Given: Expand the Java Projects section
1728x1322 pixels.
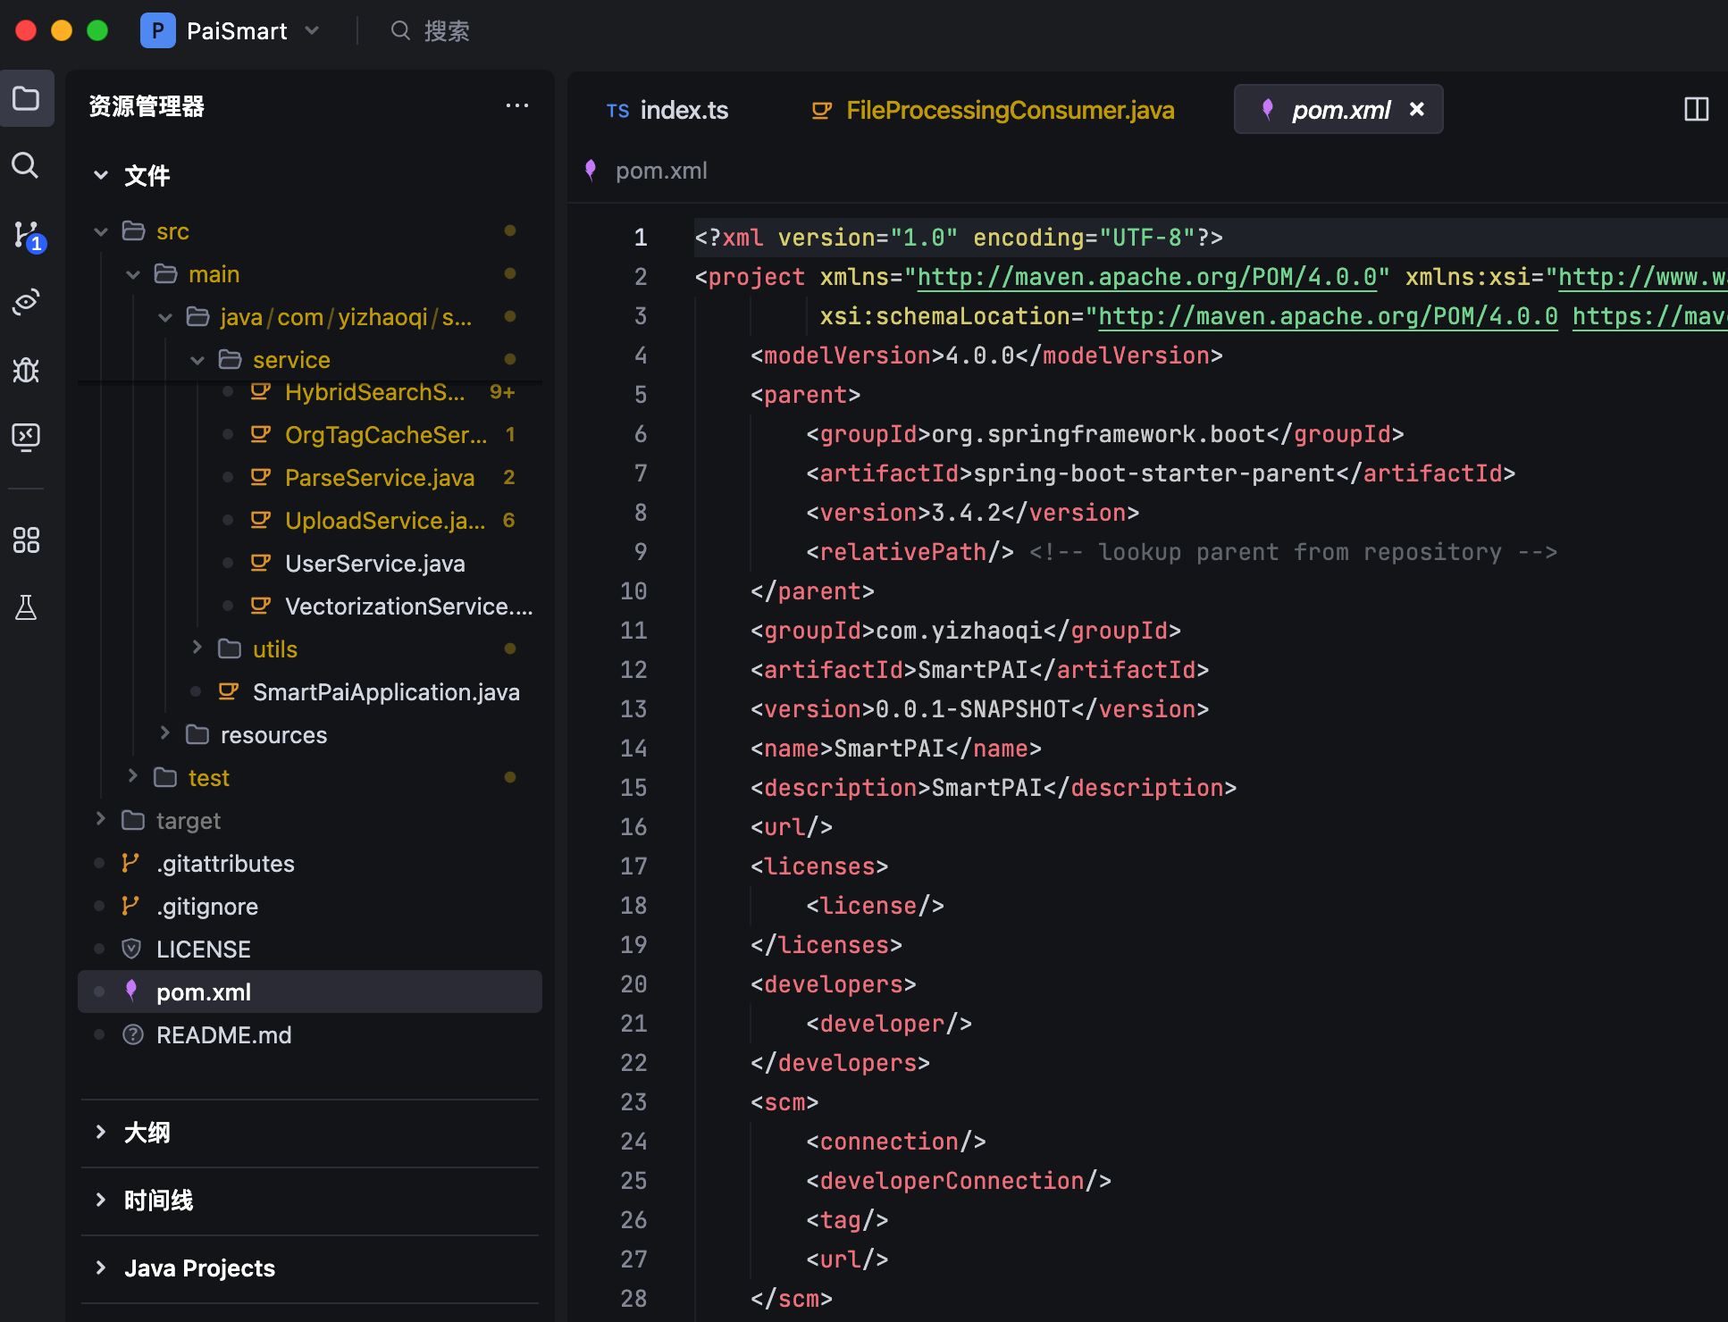Looking at the screenshot, I should click(101, 1268).
